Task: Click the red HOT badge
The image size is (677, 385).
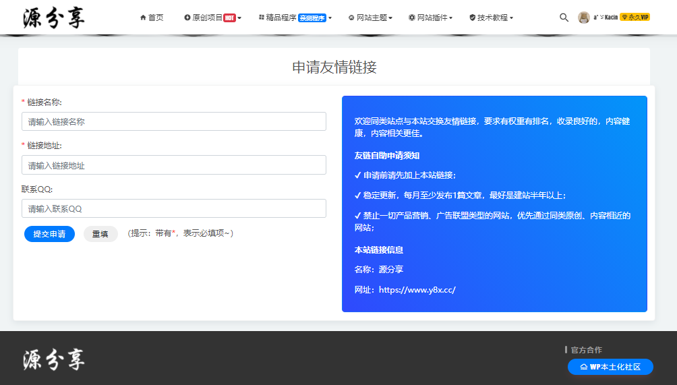Action: [x=229, y=18]
